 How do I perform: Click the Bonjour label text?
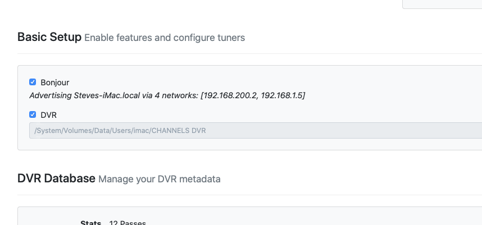[55, 82]
